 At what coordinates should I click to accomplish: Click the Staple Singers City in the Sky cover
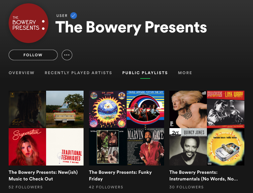tap(145, 109)
